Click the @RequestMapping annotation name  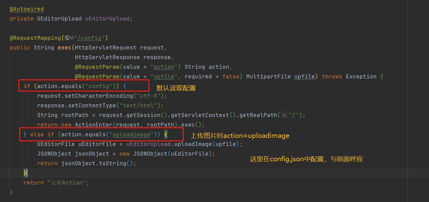coord(36,38)
